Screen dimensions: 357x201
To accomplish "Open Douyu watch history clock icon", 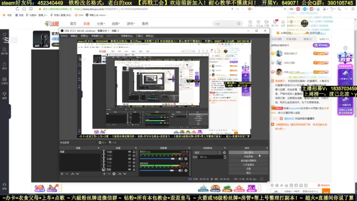I will pyautogui.click(x=250, y=22).
